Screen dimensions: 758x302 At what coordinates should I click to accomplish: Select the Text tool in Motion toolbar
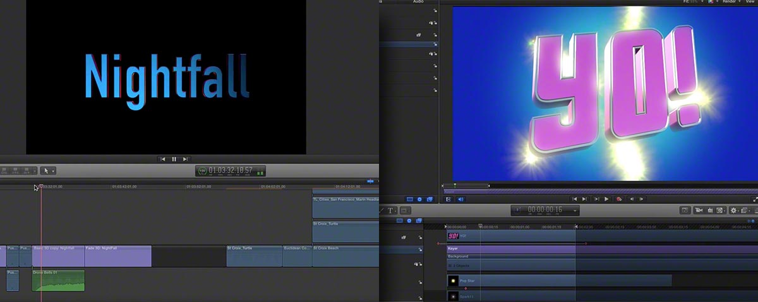pyautogui.click(x=391, y=210)
